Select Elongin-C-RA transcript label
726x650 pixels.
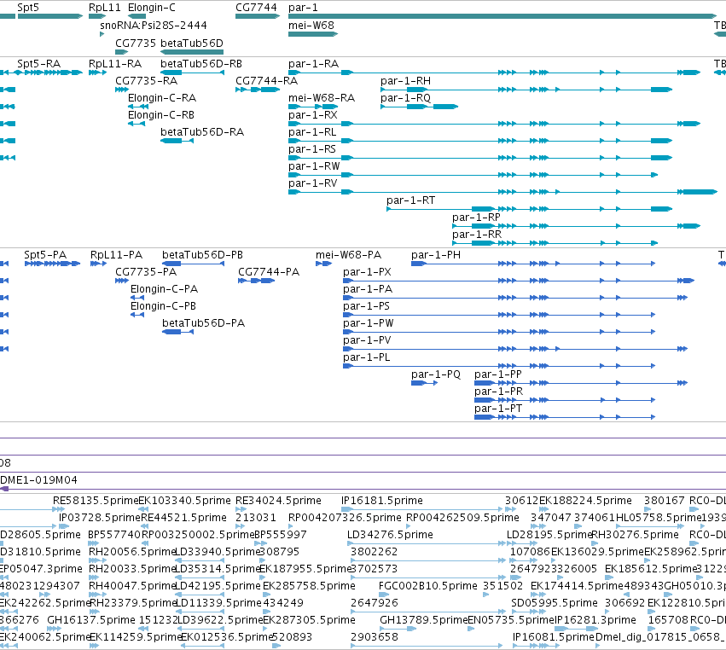162,98
